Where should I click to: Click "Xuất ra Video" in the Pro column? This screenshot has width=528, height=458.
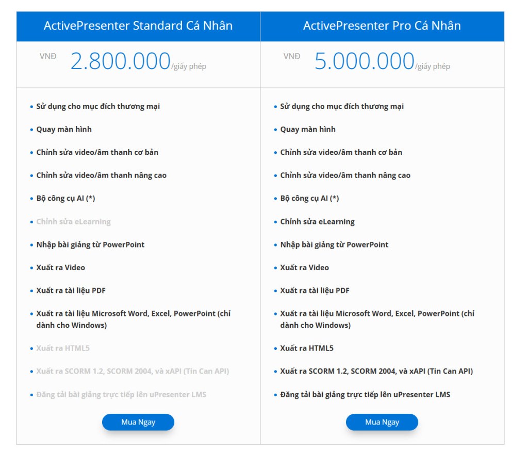(x=304, y=267)
